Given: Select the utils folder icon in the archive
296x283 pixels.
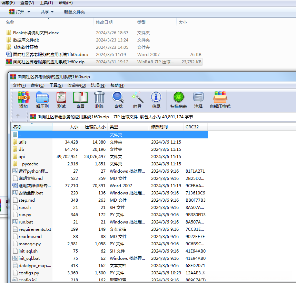Looking at the screenshot, I should click(15, 142).
